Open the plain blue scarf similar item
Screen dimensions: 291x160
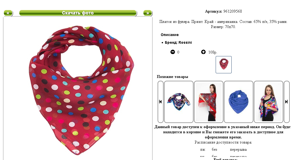tap(239, 102)
